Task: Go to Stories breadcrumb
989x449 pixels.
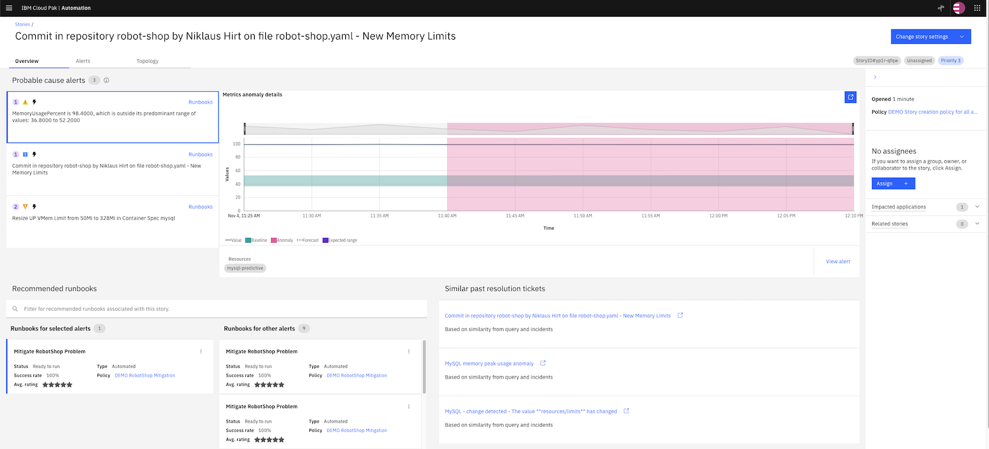Action: tap(23, 24)
